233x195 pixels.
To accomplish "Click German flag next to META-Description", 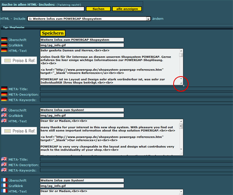I will pyautogui.click(x=4, y=94).
